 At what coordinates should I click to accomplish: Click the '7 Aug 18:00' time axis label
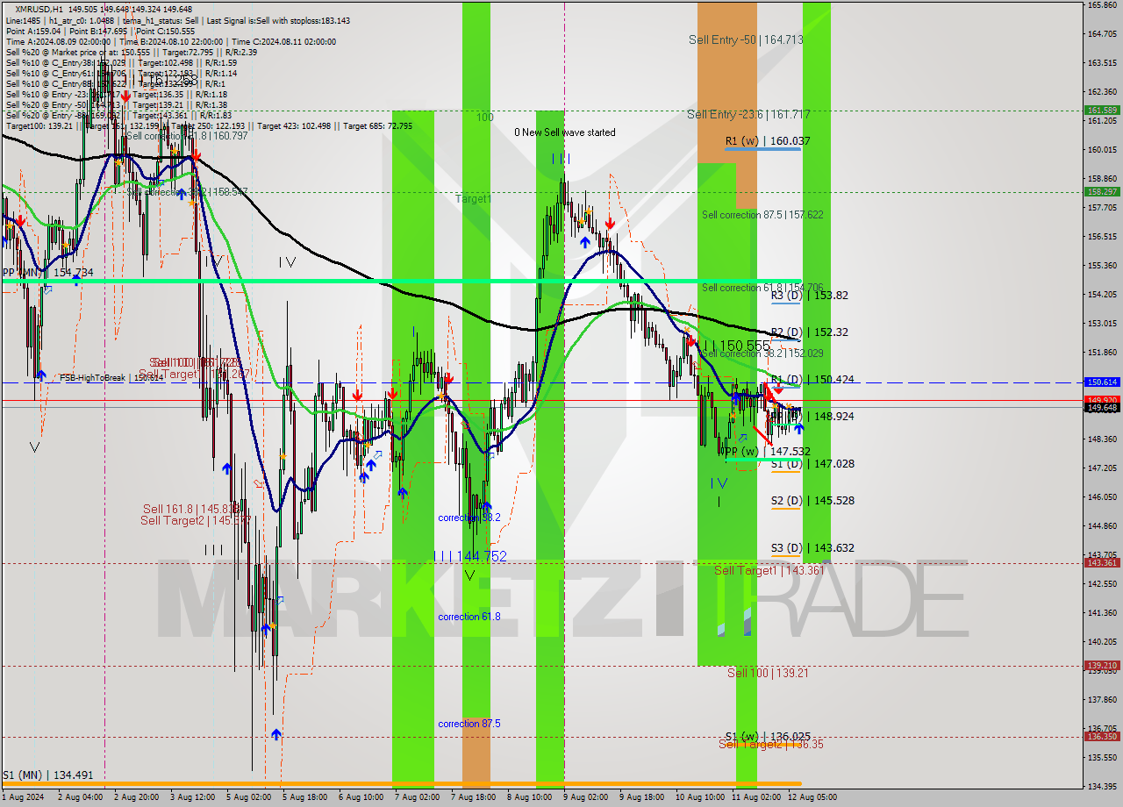click(473, 797)
